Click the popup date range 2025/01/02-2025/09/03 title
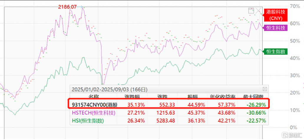This screenshot has width=304, height=140. (110, 89)
